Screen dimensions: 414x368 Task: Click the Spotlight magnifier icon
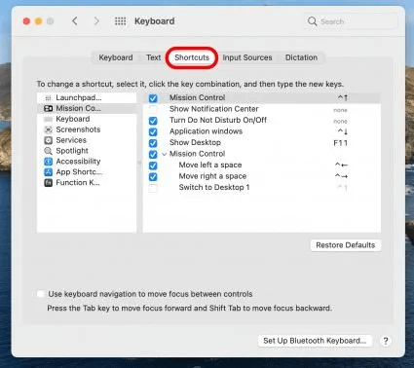(48, 151)
